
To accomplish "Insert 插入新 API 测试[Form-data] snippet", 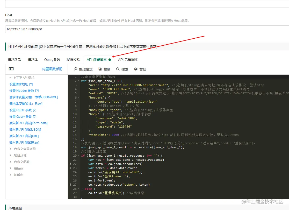I will 28,123.
